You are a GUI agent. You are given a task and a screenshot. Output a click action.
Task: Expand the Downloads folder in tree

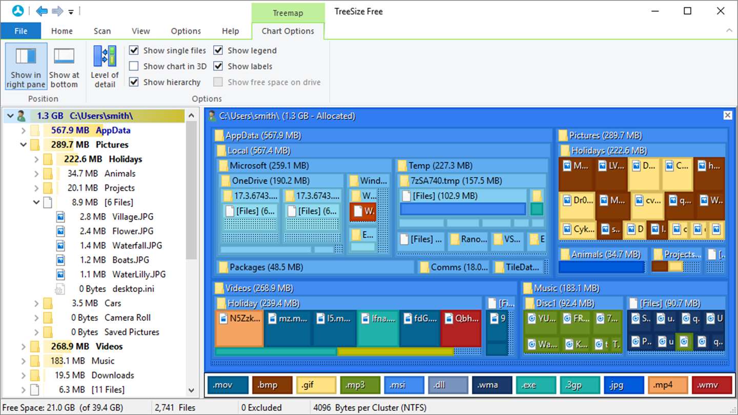(x=23, y=375)
